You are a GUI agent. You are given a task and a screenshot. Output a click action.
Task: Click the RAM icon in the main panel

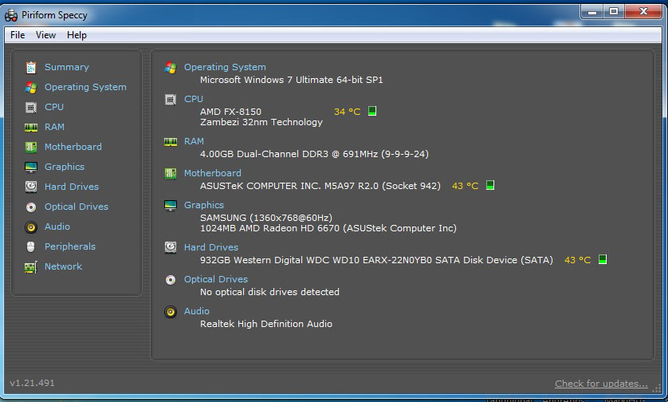(171, 142)
